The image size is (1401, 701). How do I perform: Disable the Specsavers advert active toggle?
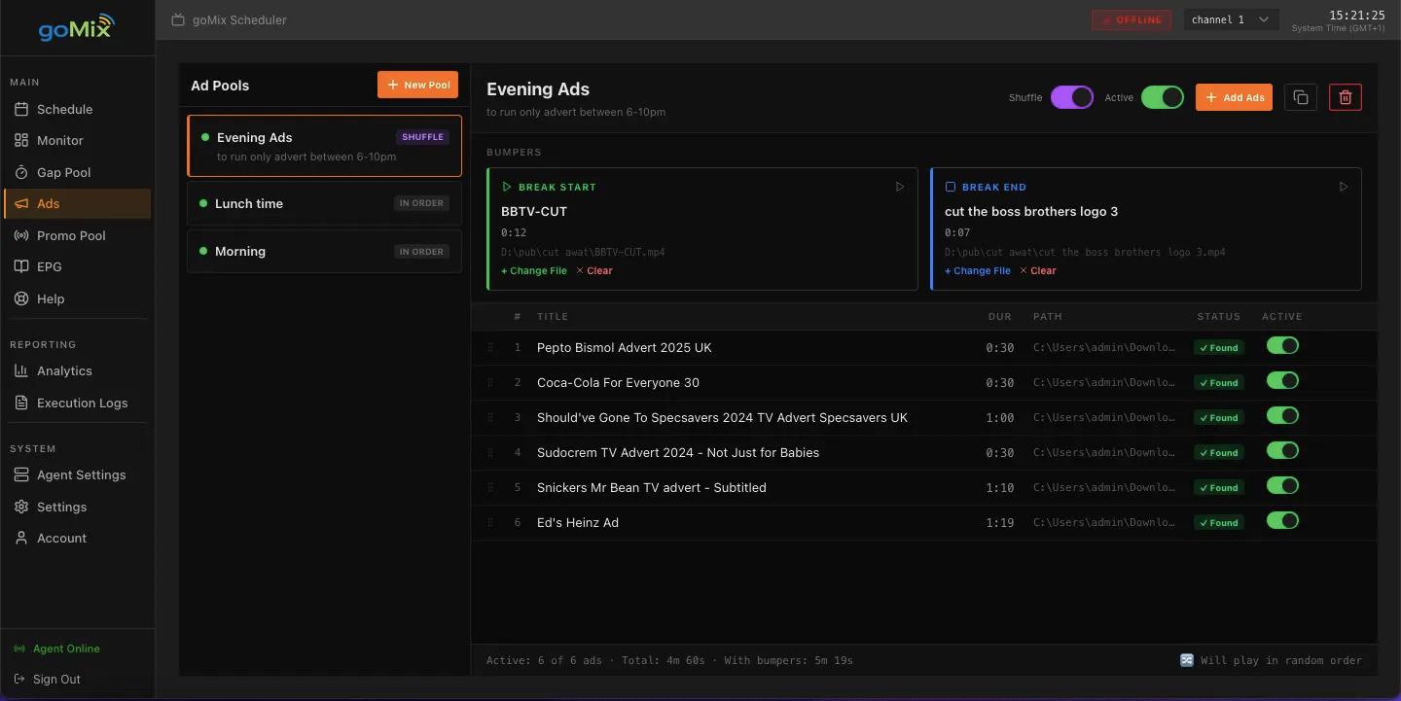pos(1282,416)
